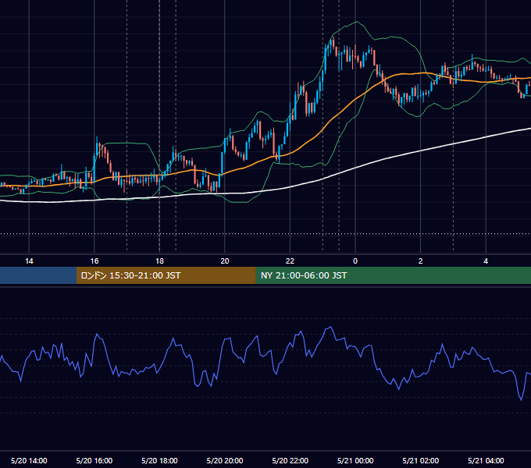
Task: Click the 14 hour axis label
Action: click(29, 261)
